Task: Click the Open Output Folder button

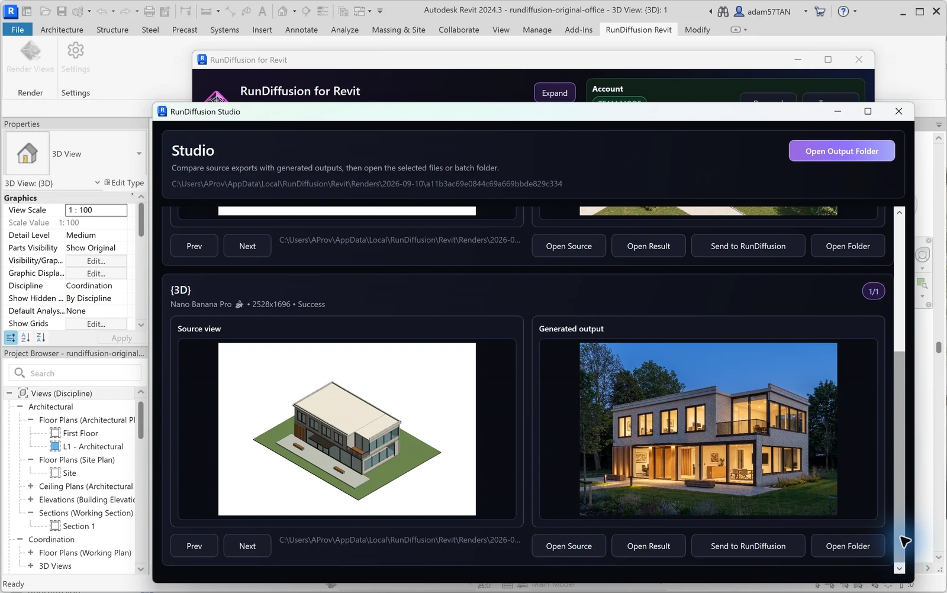Action: [842, 151]
